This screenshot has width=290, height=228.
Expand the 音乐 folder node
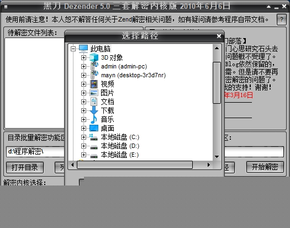(x=83, y=119)
